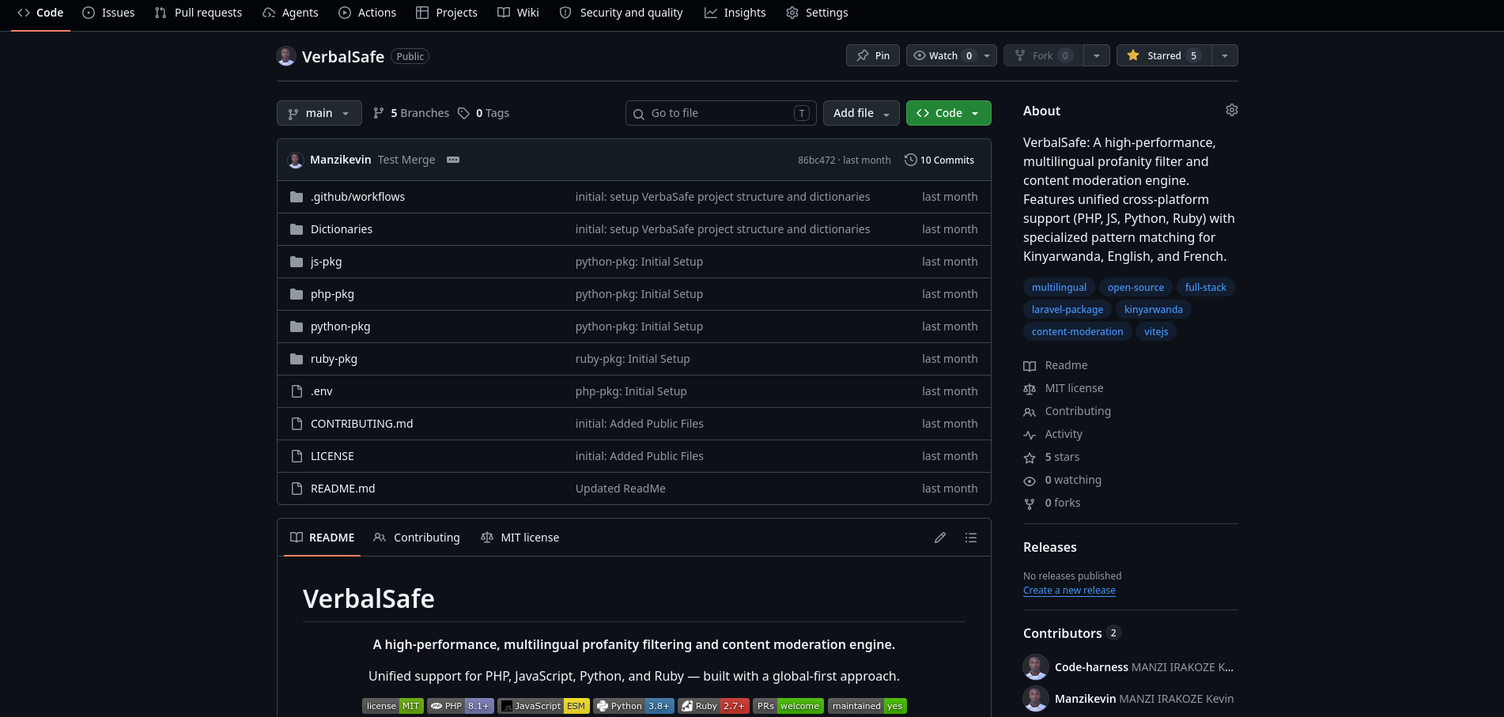Select the open-source topic tag
Image resolution: width=1504 pixels, height=717 pixels.
(1136, 287)
